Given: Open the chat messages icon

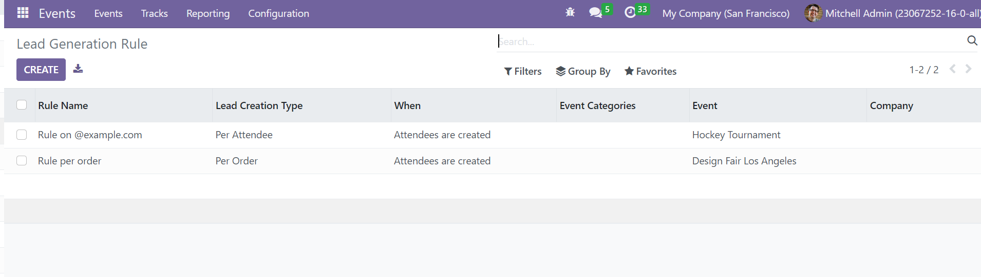Looking at the screenshot, I should (595, 13).
